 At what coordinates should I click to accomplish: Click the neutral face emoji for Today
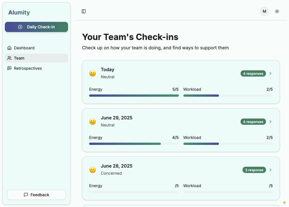coord(93,73)
